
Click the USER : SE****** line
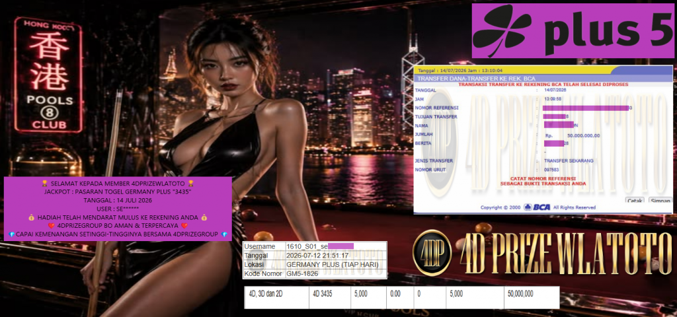click(x=118, y=209)
